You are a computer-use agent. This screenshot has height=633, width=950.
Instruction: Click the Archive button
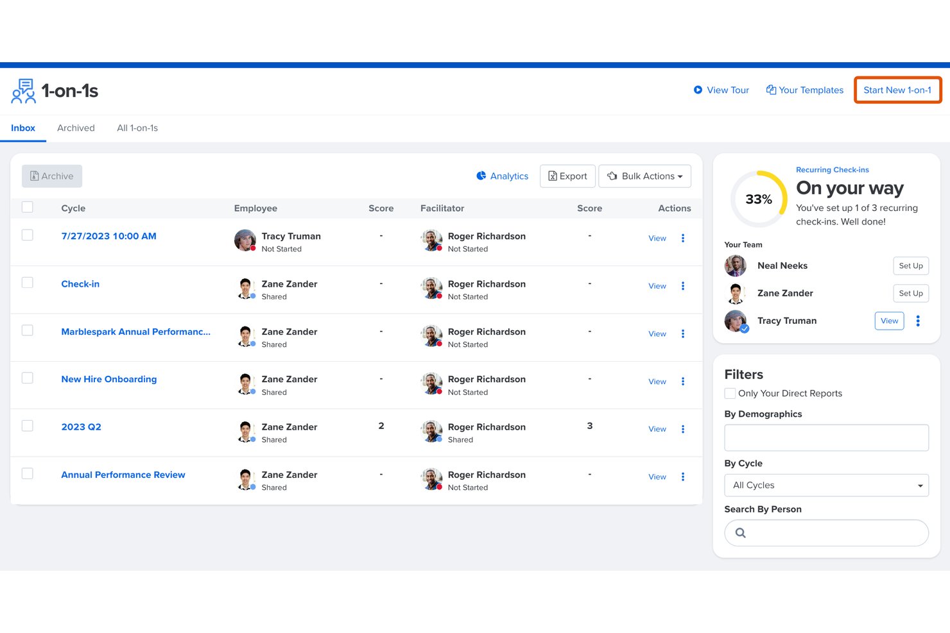tap(52, 176)
